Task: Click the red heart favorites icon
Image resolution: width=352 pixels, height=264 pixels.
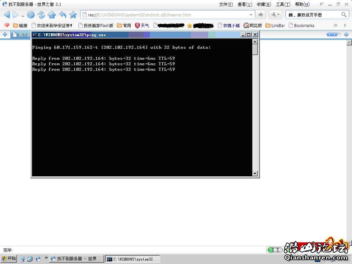Action: 7,25
